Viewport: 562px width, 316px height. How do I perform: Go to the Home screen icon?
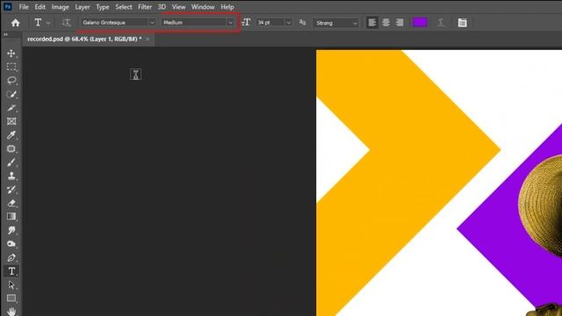coord(16,23)
